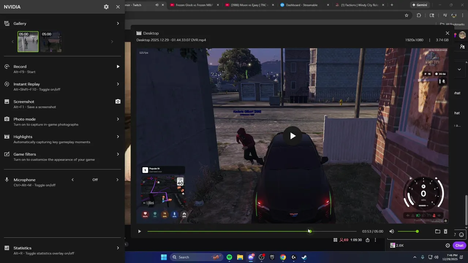Viewport: 468px width, 263px height.
Task: Expand Instant Replay options
Action: pyautogui.click(x=118, y=84)
